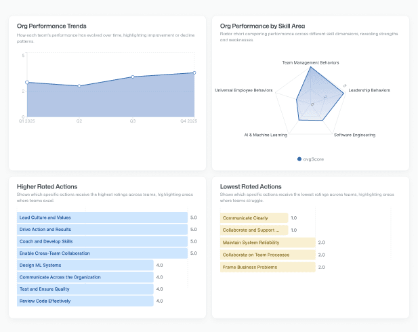Viewport: 418px width, 332px height.
Task: Click the Maintain System Reliability bar
Action: click(x=268, y=243)
